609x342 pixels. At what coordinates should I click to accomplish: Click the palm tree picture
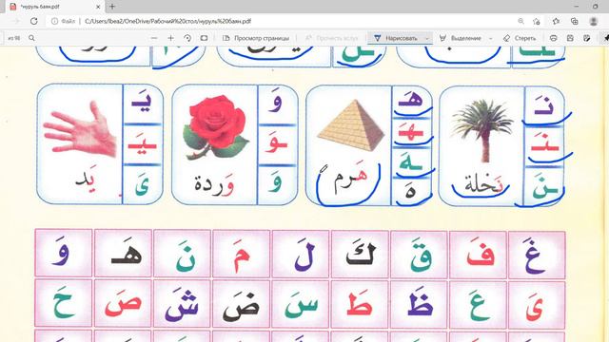pos(482,130)
